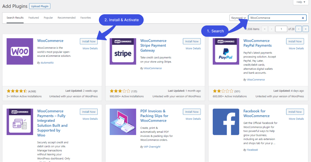Open WooCommerce author link under Stripe plugin

point(153,68)
